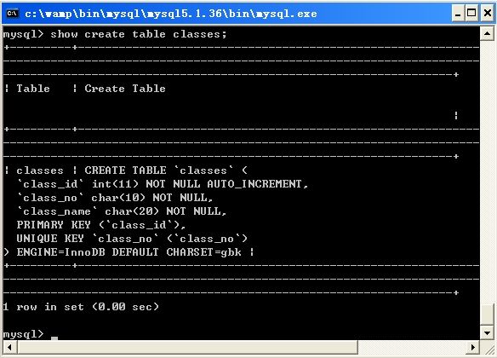Click horizontal scrollbar track right of thumb
The width and height of the screenshot is (497, 358).
point(412,347)
